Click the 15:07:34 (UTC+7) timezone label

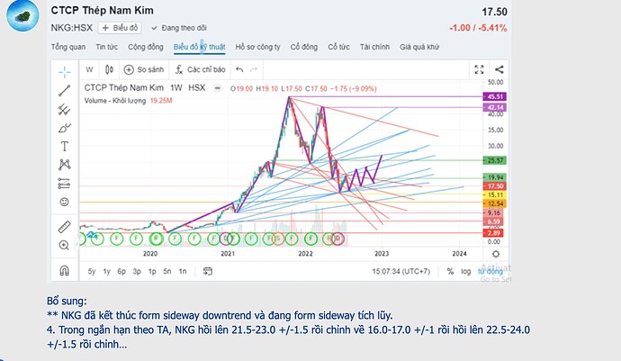pos(400,272)
